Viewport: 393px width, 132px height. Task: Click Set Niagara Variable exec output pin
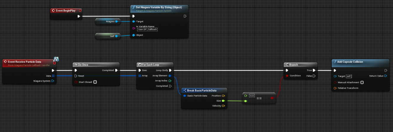[x=185, y=16]
